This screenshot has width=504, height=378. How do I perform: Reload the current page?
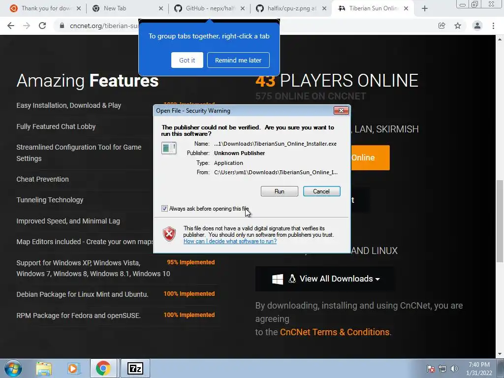(42, 26)
